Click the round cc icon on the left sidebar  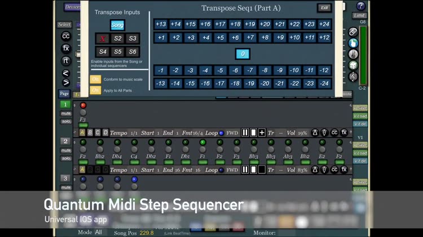[x=65, y=36]
